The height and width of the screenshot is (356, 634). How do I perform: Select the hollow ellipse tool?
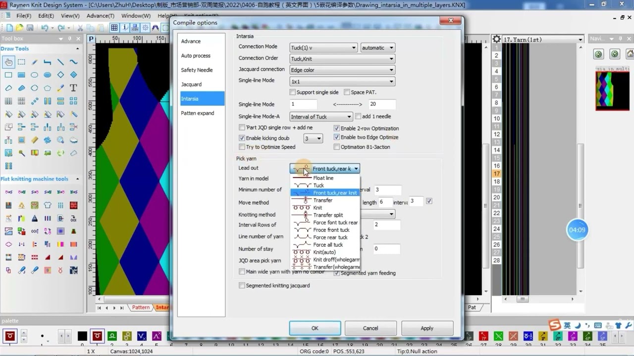tap(34, 75)
